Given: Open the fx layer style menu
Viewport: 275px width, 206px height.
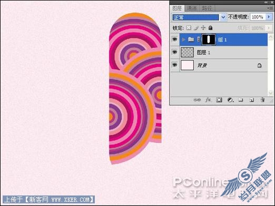Looking at the screenshot, I should (x=208, y=100).
